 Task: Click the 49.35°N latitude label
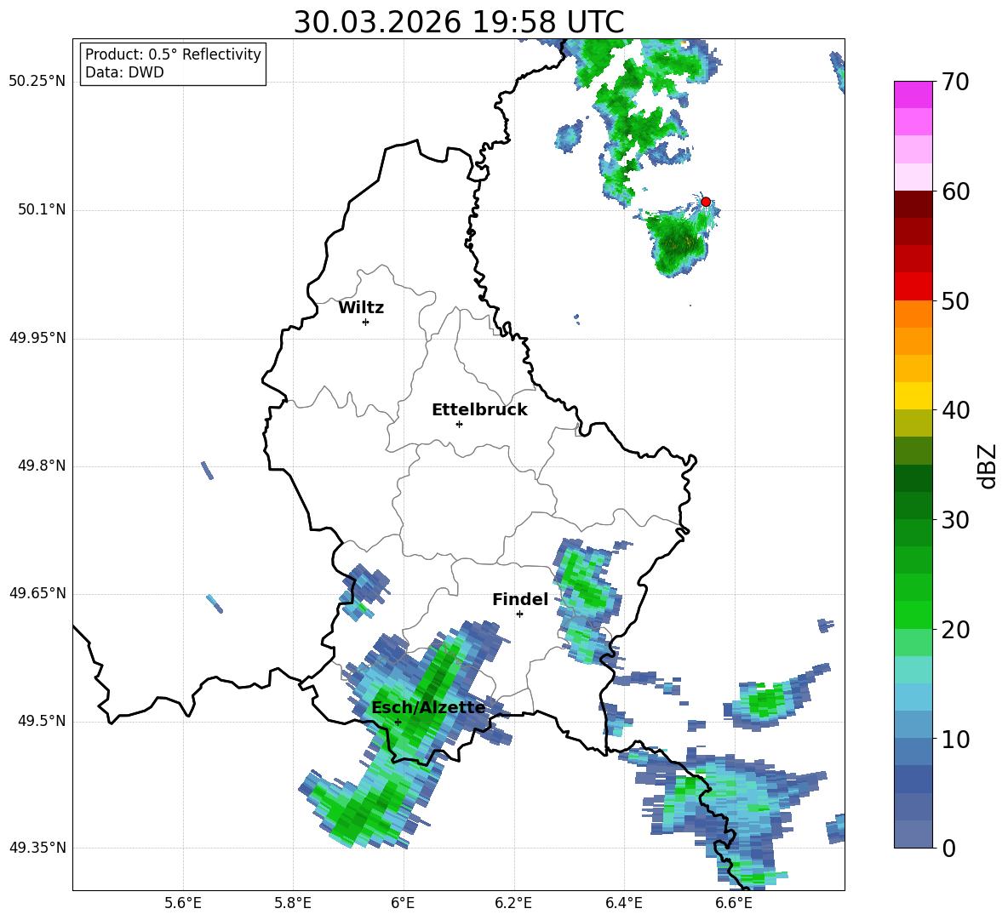37,848
